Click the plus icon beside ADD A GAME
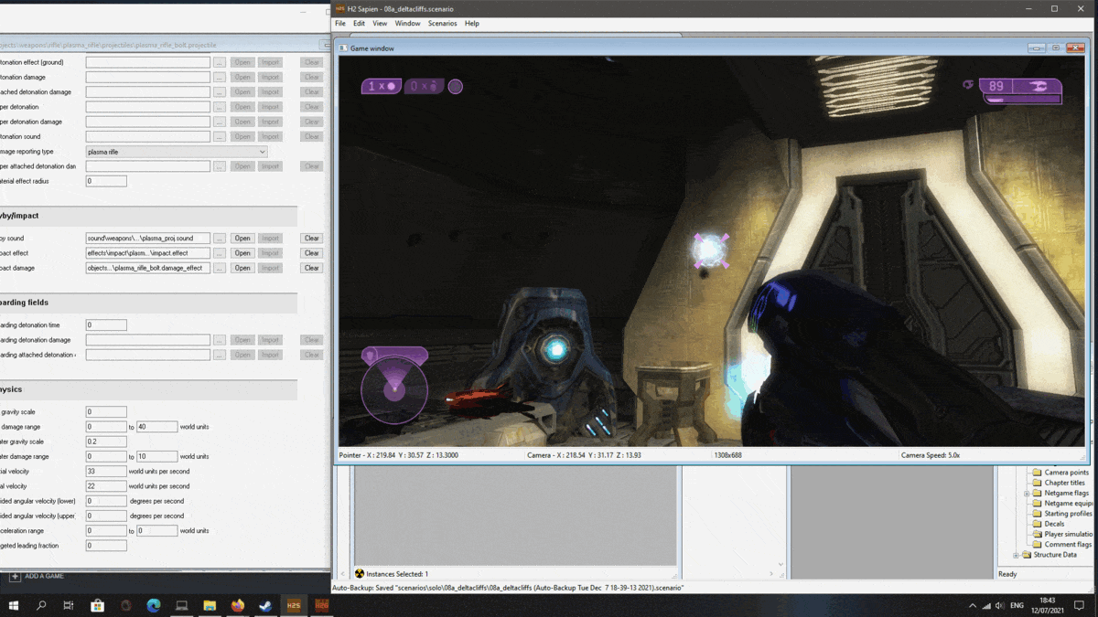Image resolution: width=1098 pixels, height=617 pixels. pyautogui.click(x=15, y=577)
